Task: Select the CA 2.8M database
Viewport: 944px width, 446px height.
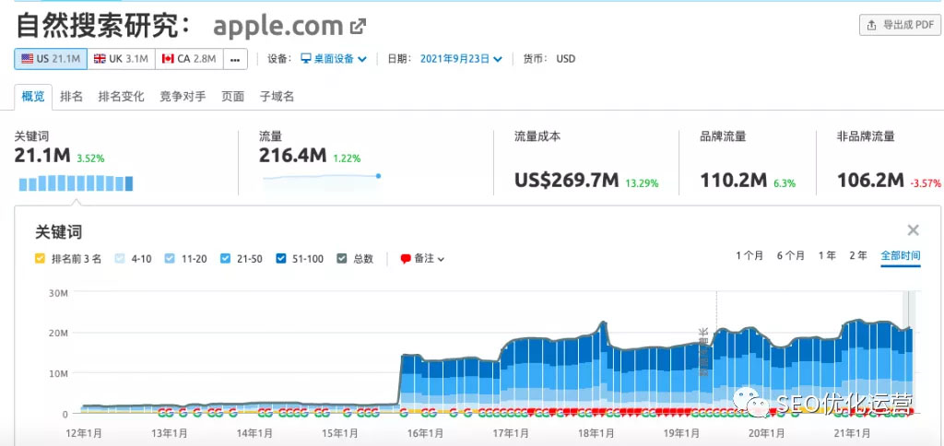Action: 188,59
